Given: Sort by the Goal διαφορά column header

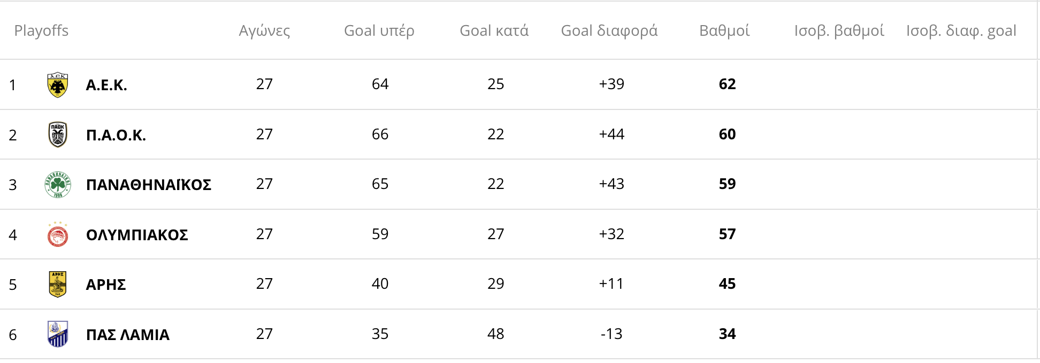Looking at the screenshot, I should [609, 31].
